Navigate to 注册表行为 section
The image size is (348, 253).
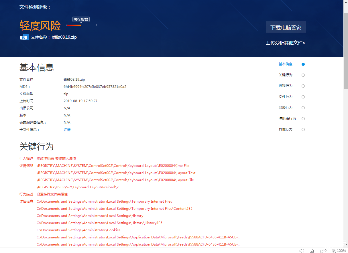click(287, 118)
